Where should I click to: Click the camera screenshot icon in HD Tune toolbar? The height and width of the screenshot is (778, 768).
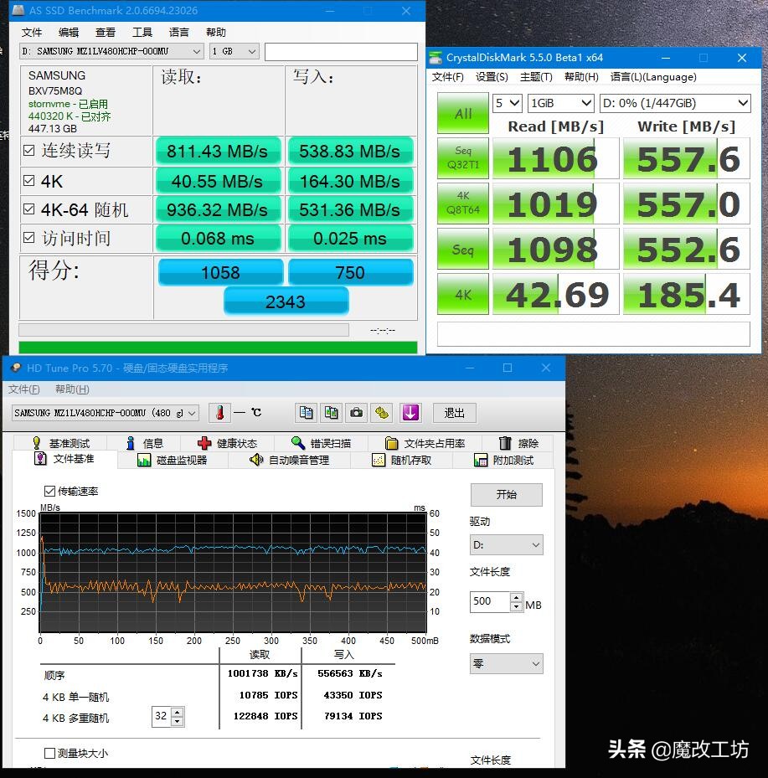(356, 412)
